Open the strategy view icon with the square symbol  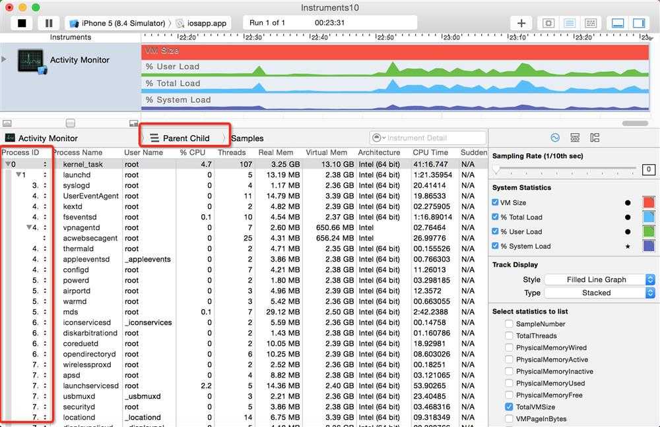pyautogui.click(x=548, y=23)
